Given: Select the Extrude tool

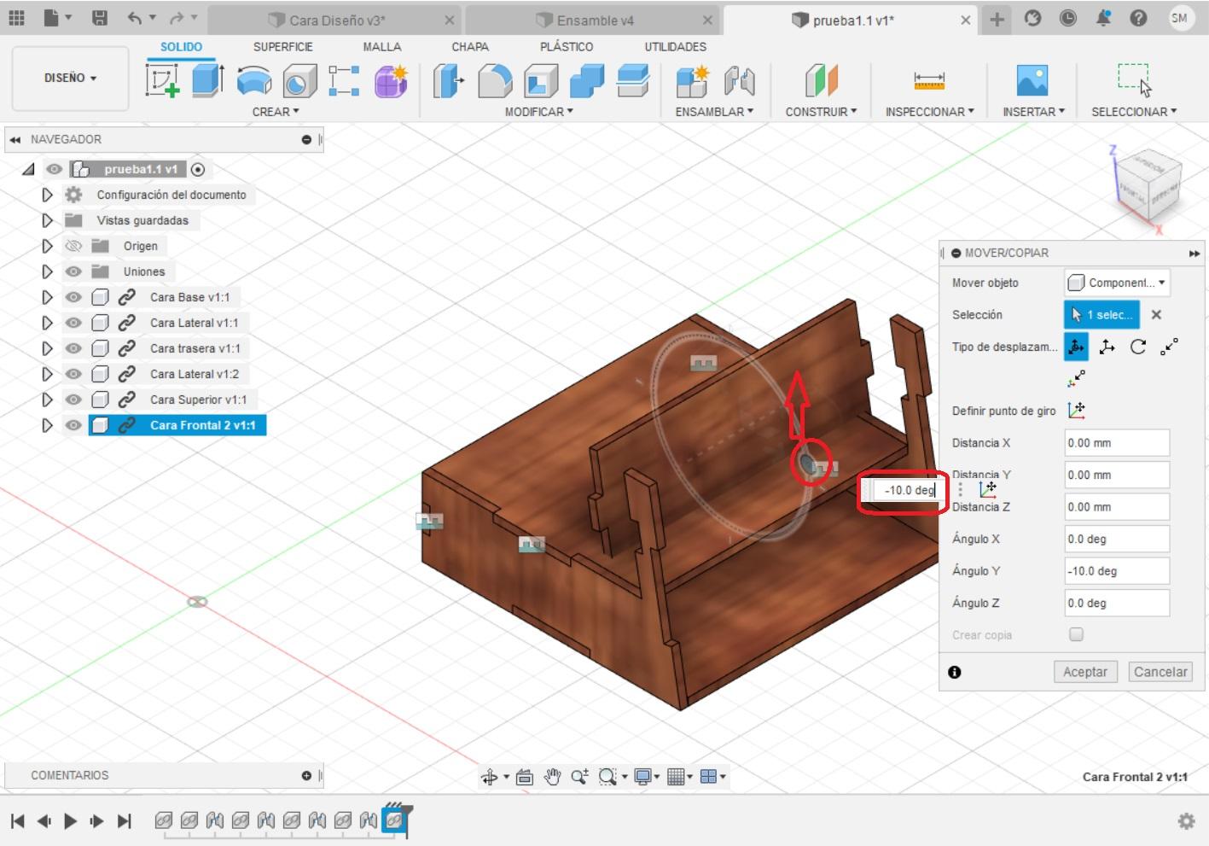Looking at the screenshot, I should [x=207, y=80].
